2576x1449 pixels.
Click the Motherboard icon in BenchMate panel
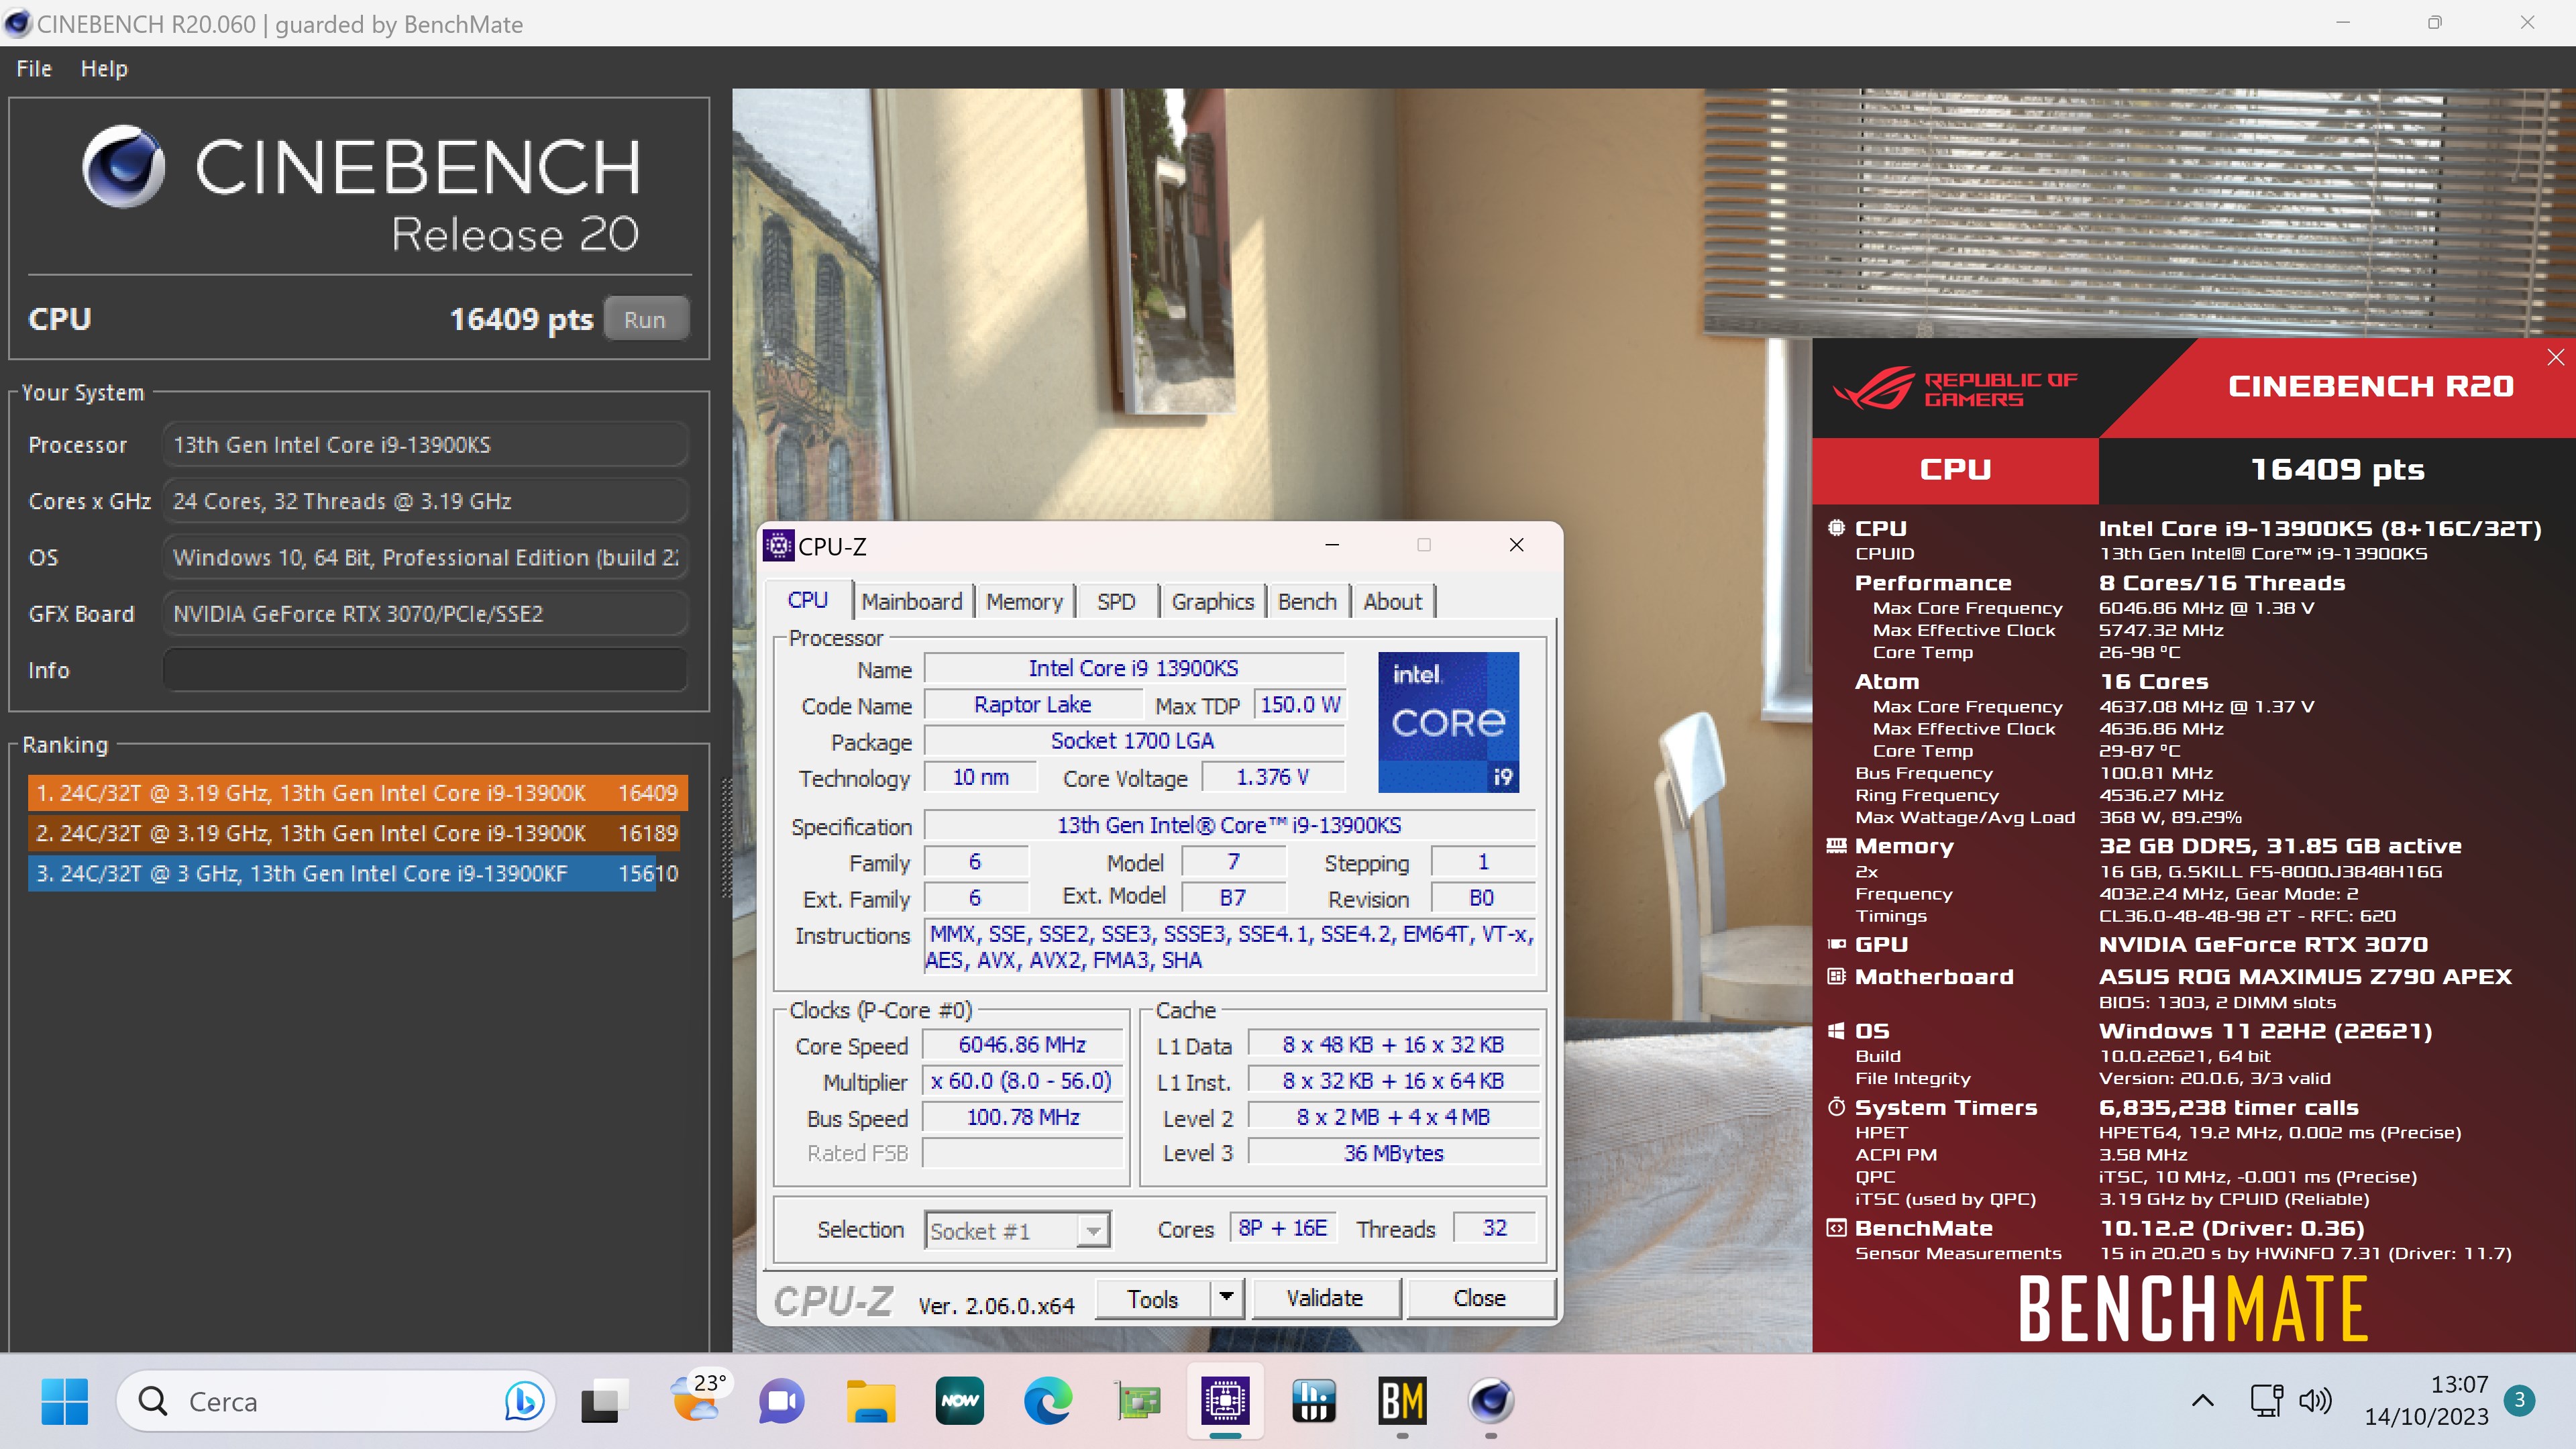[x=1836, y=976]
